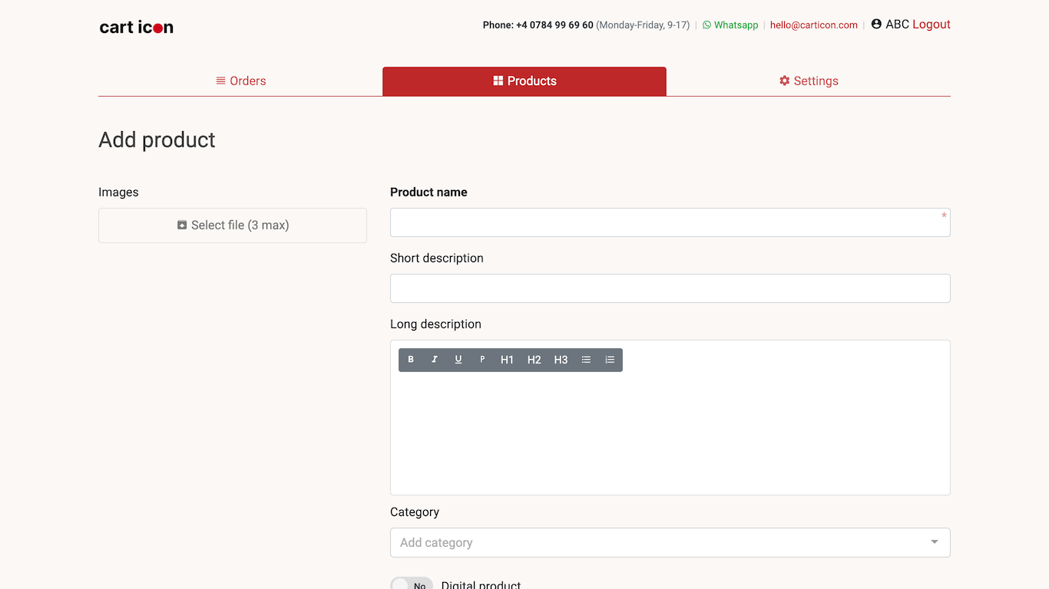Click the ABC account name
This screenshot has height=589, width=1049.
coord(897,25)
